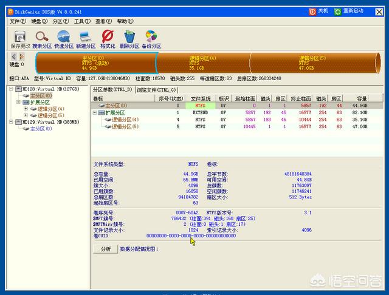Open the 硬盘(D) menu
389x295 pixels.
(39, 21)
